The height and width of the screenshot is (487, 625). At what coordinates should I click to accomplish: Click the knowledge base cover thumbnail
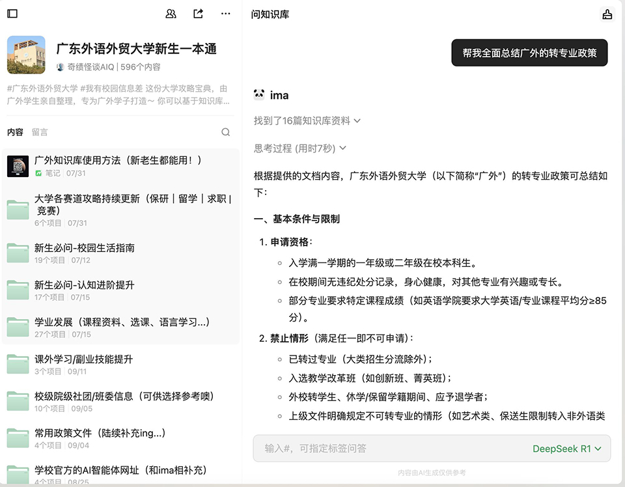coord(26,55)
